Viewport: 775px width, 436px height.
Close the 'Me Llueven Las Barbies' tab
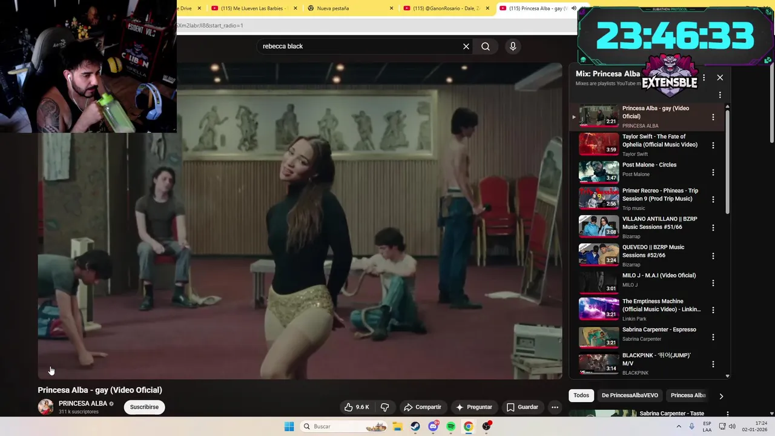point(295,8)
